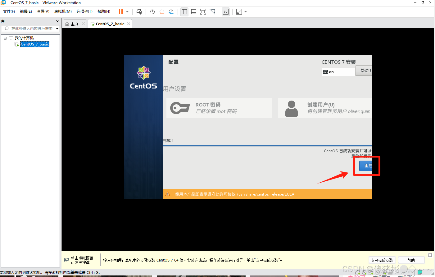Click the 我已完成安装 button
This screenshot has width=435, height=277.
[x=382, y=260]
